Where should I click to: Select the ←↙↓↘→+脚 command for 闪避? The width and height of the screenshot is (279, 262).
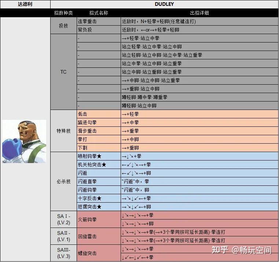[x=136, y=173]
